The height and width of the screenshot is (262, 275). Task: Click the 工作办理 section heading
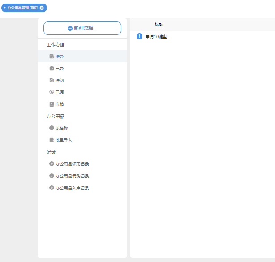click(x=56, y=44)
